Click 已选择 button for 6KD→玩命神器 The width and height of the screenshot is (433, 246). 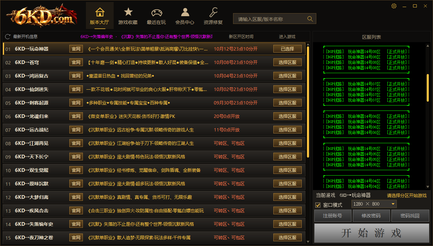(288, 49)
